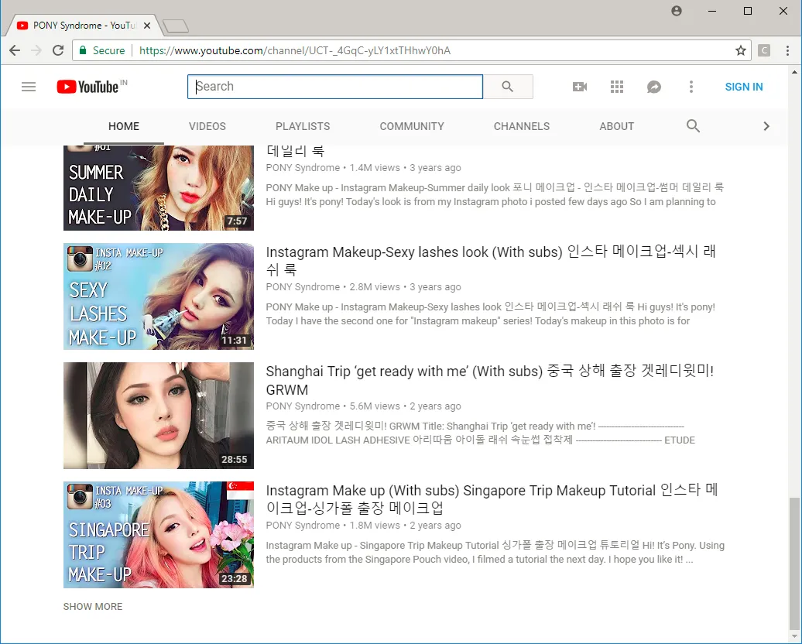Click PONY Syndrome under 1.4M views video
Screen dimensions: 802x644
[303, 168]
